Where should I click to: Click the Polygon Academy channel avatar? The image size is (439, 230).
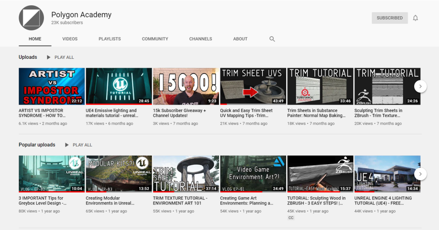point(31,18)
